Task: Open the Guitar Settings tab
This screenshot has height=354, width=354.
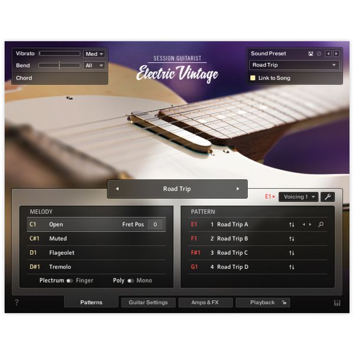Action: coord(148,302)
